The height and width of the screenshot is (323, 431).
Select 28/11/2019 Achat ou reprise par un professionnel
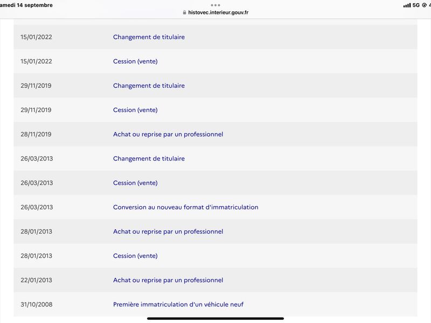pyautogui.click(x=215, y=134)
